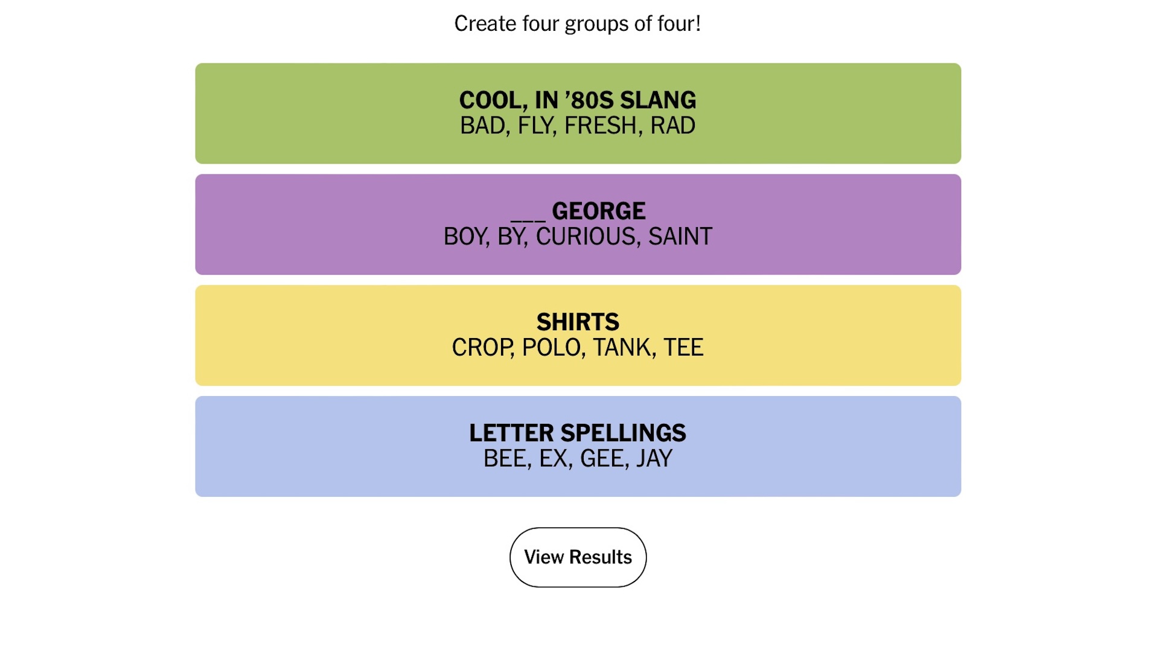Click the word POLO in the yellow row

tap(551, 347)
